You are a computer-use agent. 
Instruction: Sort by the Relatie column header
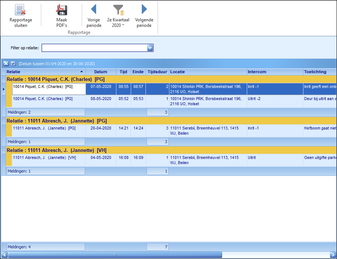tap(46, 72)
